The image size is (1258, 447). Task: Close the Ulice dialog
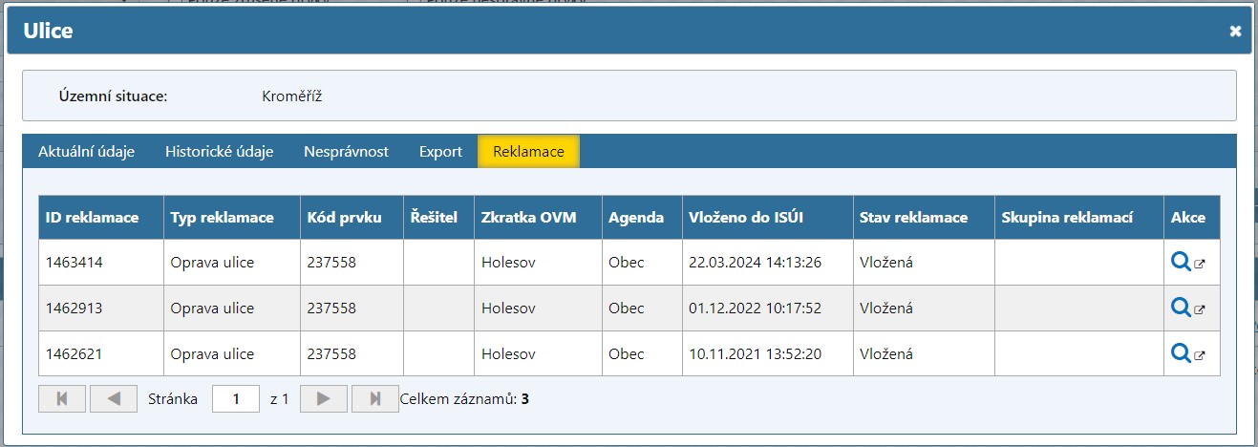tap(1235, 32)
